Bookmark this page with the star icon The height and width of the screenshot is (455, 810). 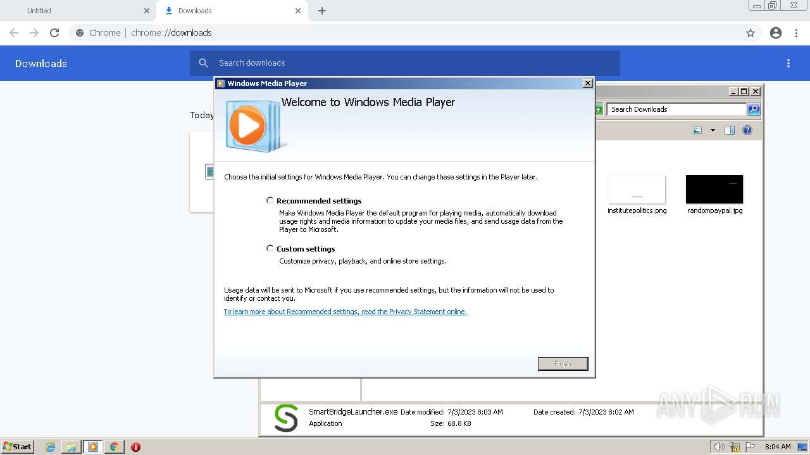pyautogui.click(x=751, y=33)
